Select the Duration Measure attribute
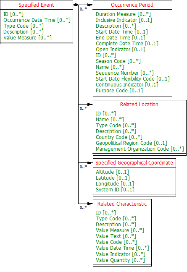 click(x=123, y=14)
